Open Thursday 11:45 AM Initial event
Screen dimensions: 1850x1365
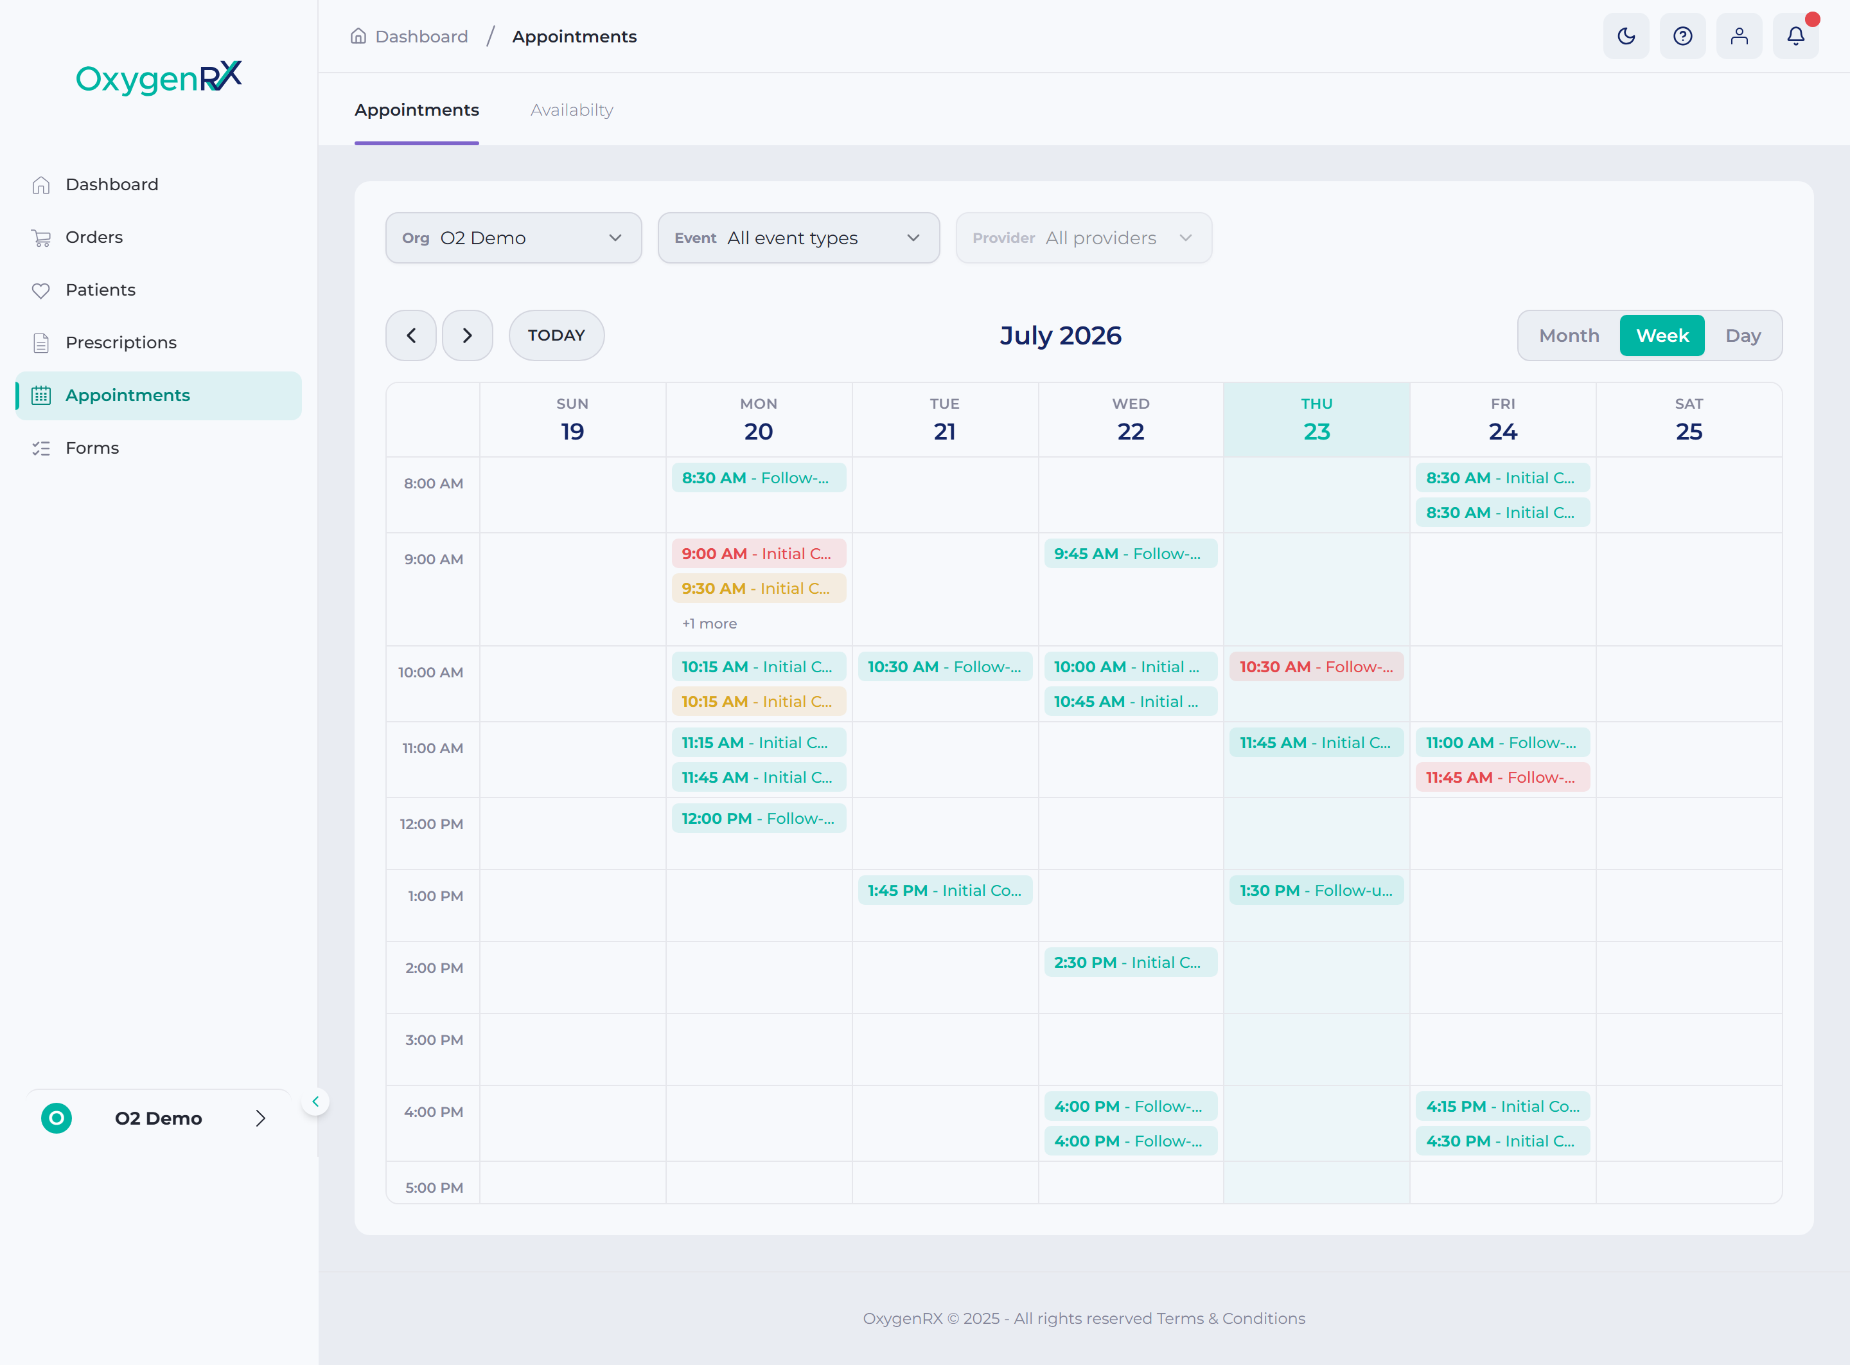pos(1316,743)
